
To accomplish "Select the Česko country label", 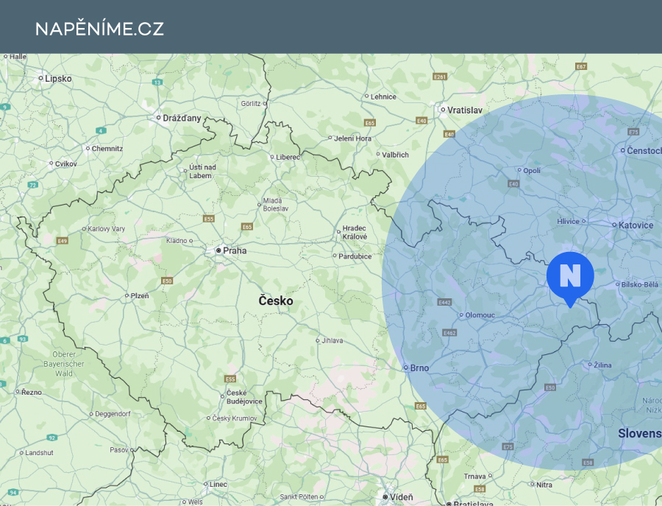I will 275,301.
